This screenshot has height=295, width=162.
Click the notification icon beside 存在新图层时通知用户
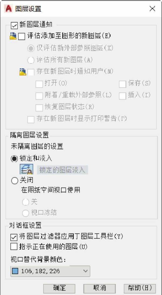[23, 72]
